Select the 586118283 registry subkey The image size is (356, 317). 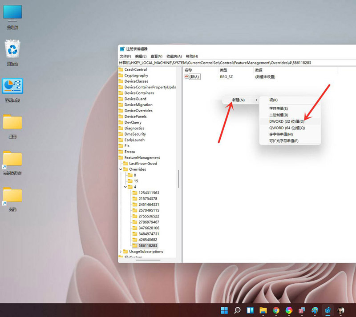tap(148, 245)
